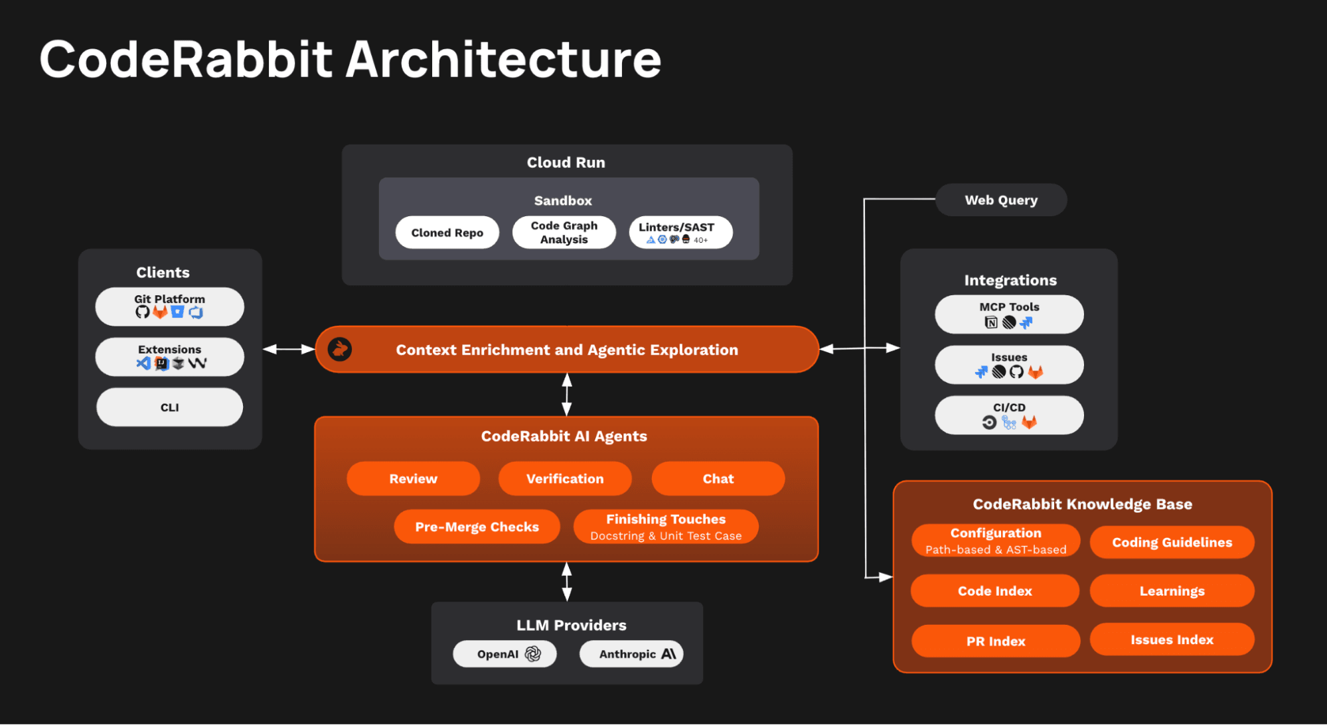Click the Web Query box
Image resolution: width=1327 pixels, height=725 pixels.
coord(1000,200)
